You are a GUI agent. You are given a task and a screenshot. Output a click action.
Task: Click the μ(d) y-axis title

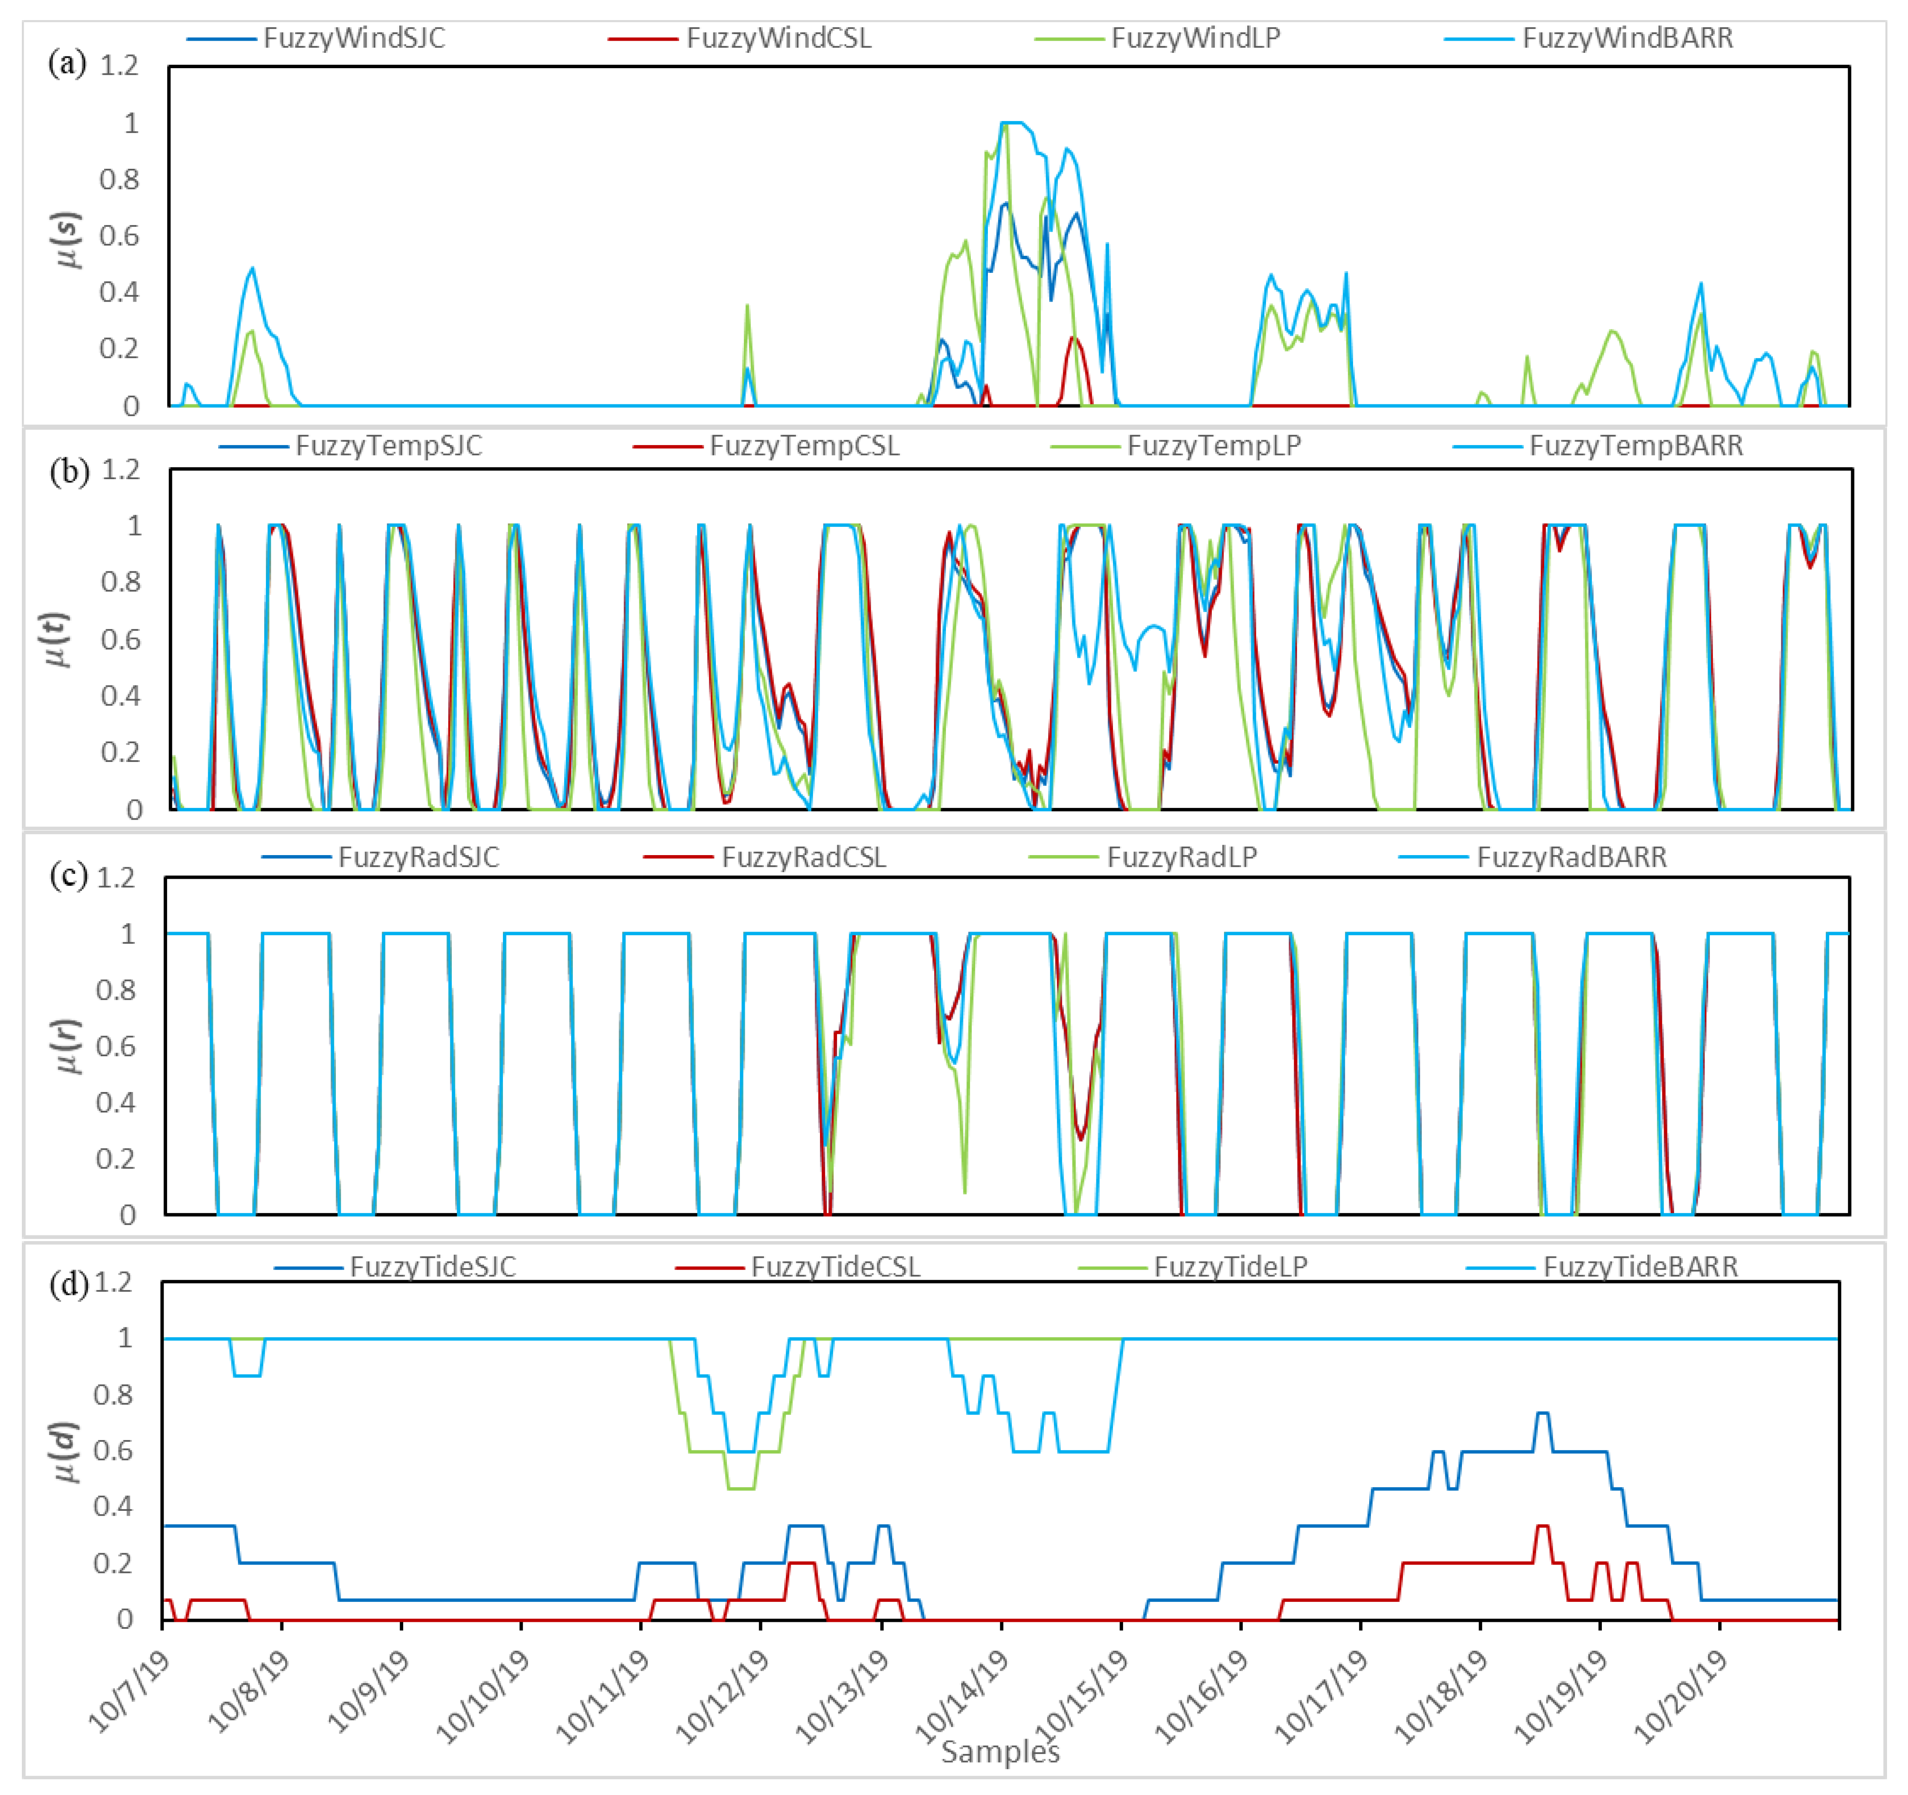pyautogui.click(x=65, y=1451)
